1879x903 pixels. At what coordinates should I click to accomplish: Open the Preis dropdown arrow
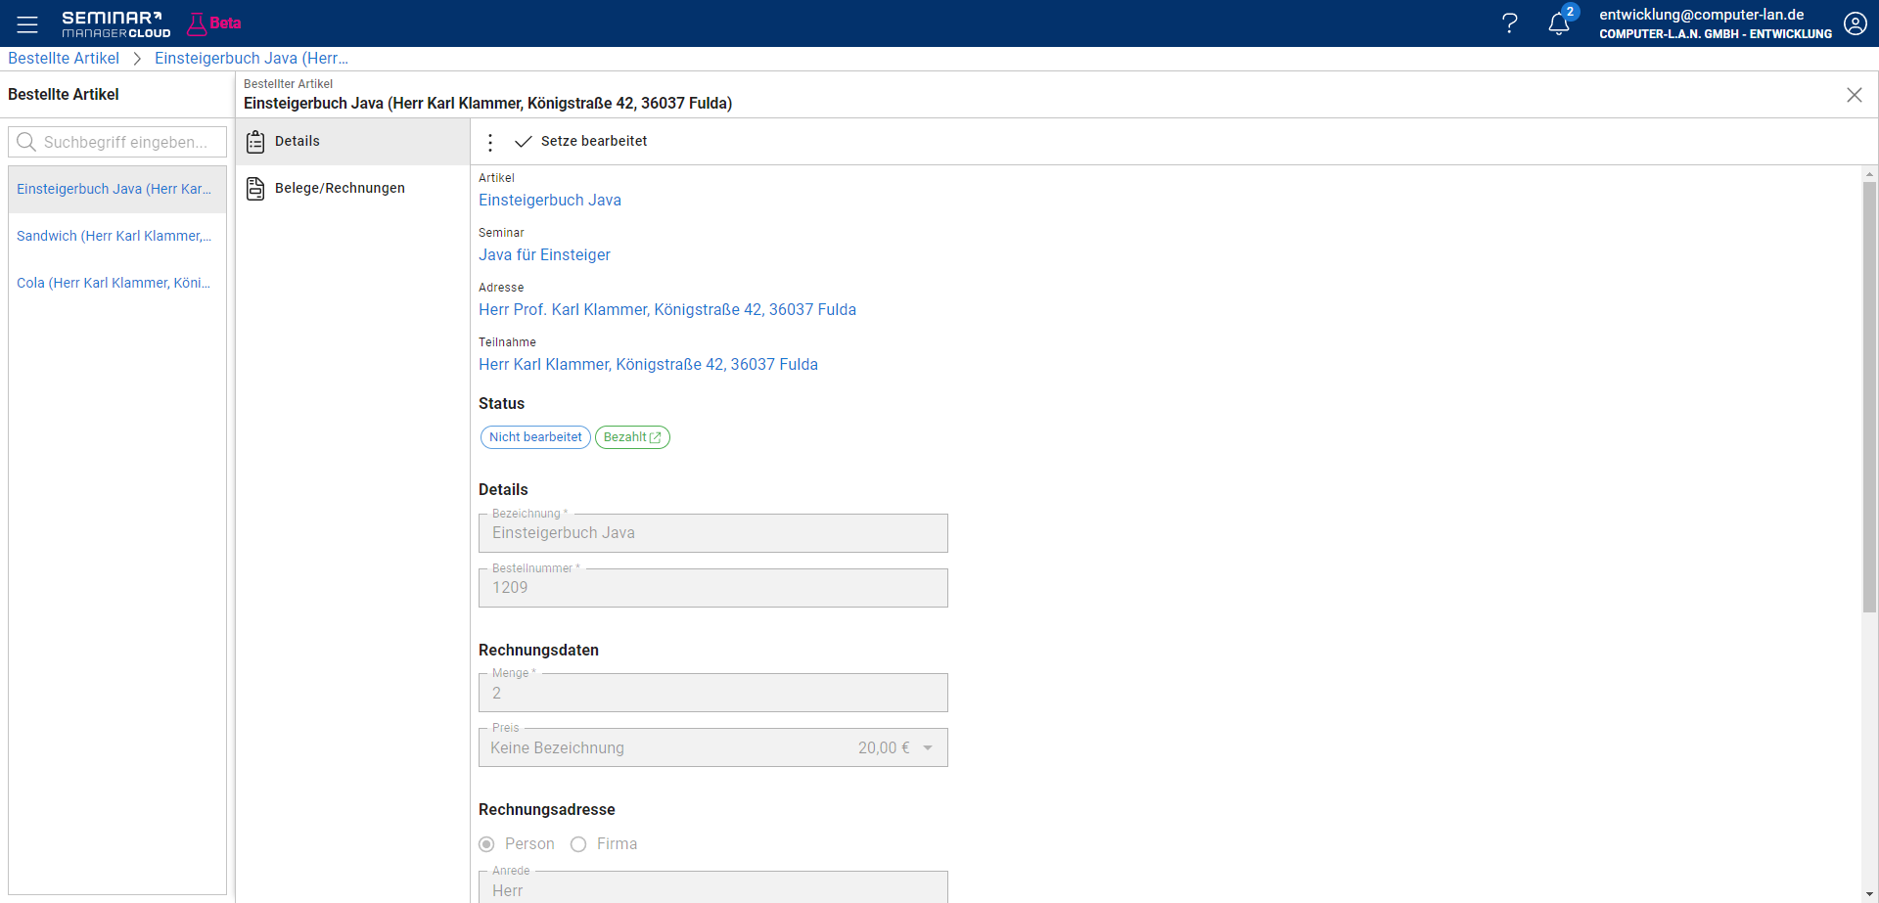(928, 748)
